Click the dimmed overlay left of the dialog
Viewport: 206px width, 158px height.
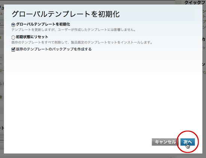(x=2, y=79)
